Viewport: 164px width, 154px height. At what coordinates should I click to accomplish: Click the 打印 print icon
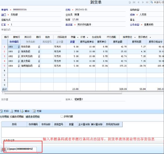tap(2, 111)
